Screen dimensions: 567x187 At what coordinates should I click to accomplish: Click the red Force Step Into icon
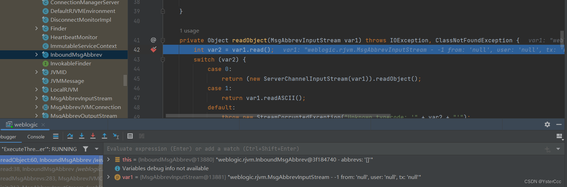click(x=93, y=136)
